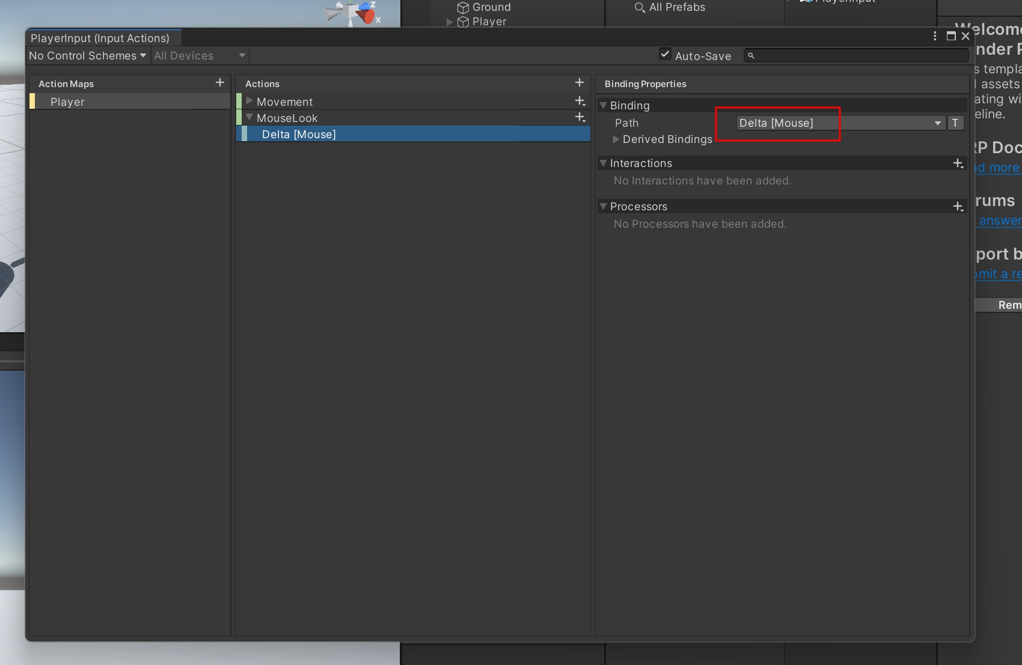Image resolution: width=1022 pixels, height=665 pixels.
Task: Select the Movement action row
Action: (413, 102)
